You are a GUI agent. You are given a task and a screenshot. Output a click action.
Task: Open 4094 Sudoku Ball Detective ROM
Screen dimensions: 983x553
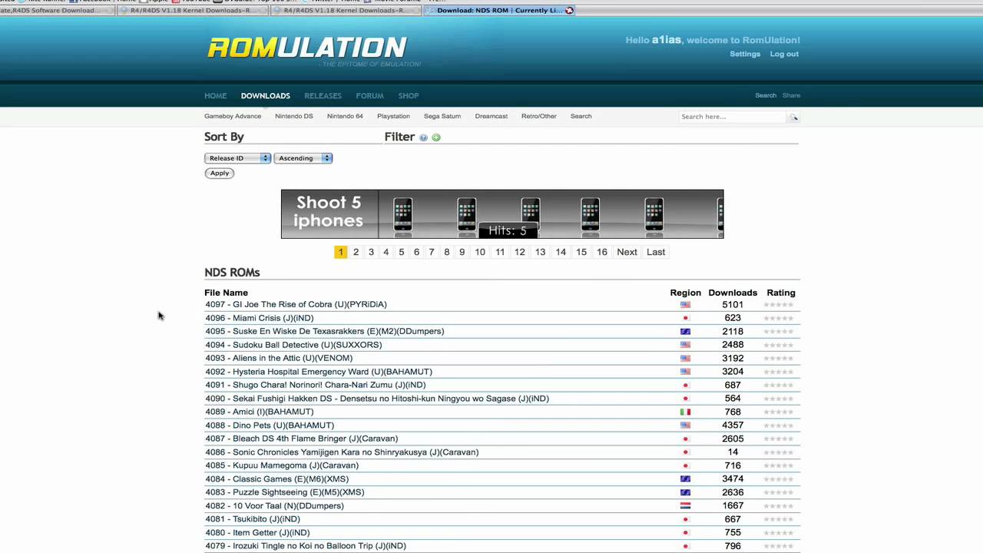pyautogui.click(x=293, y=345)
